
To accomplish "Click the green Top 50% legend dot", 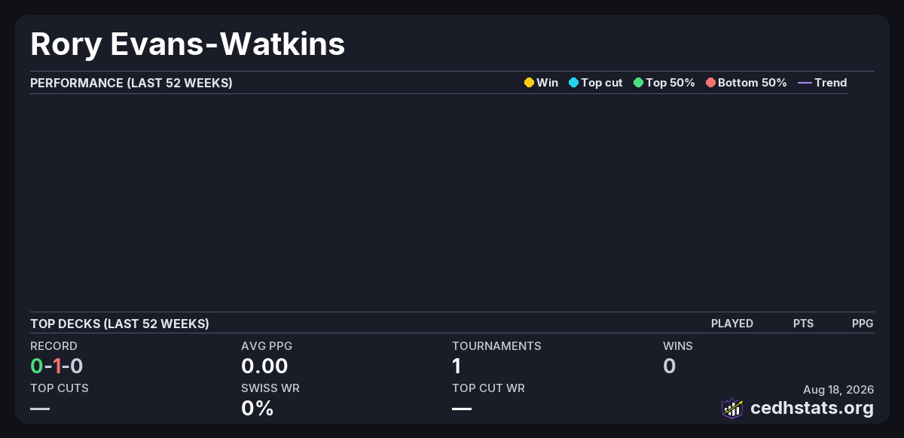I will click(x=638, y=83).
